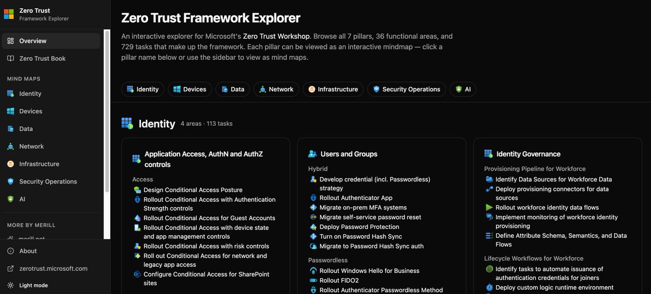
Task: Click the Zero Trust Workshop link
Action: 277,36
